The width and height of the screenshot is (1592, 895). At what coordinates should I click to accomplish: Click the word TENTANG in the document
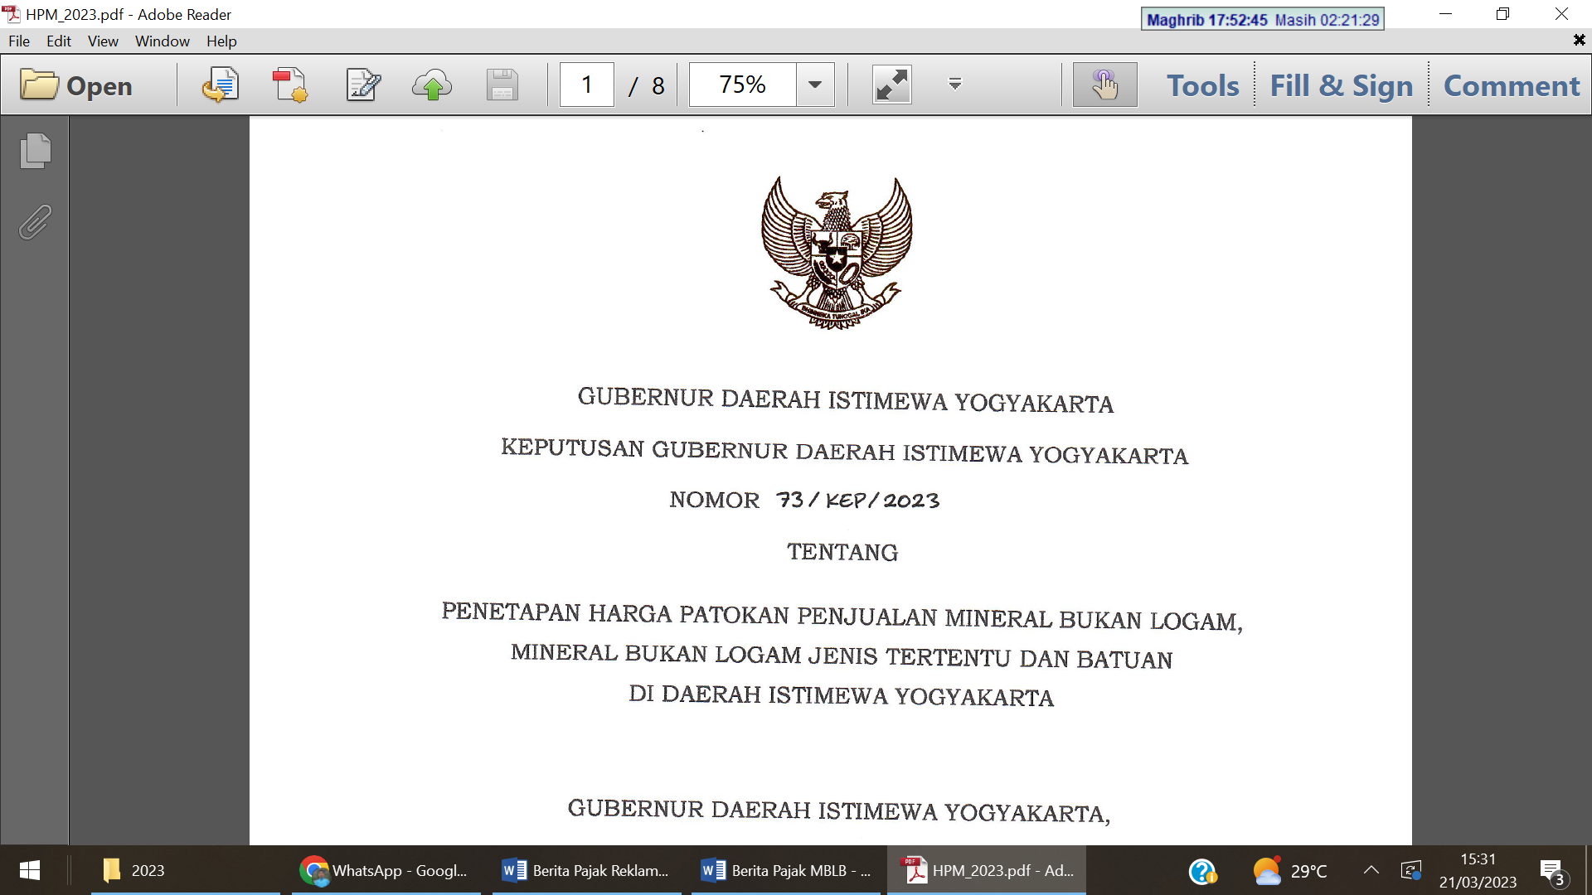point(842,552)
